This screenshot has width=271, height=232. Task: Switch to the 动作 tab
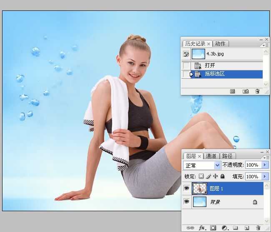coord(221,44)
